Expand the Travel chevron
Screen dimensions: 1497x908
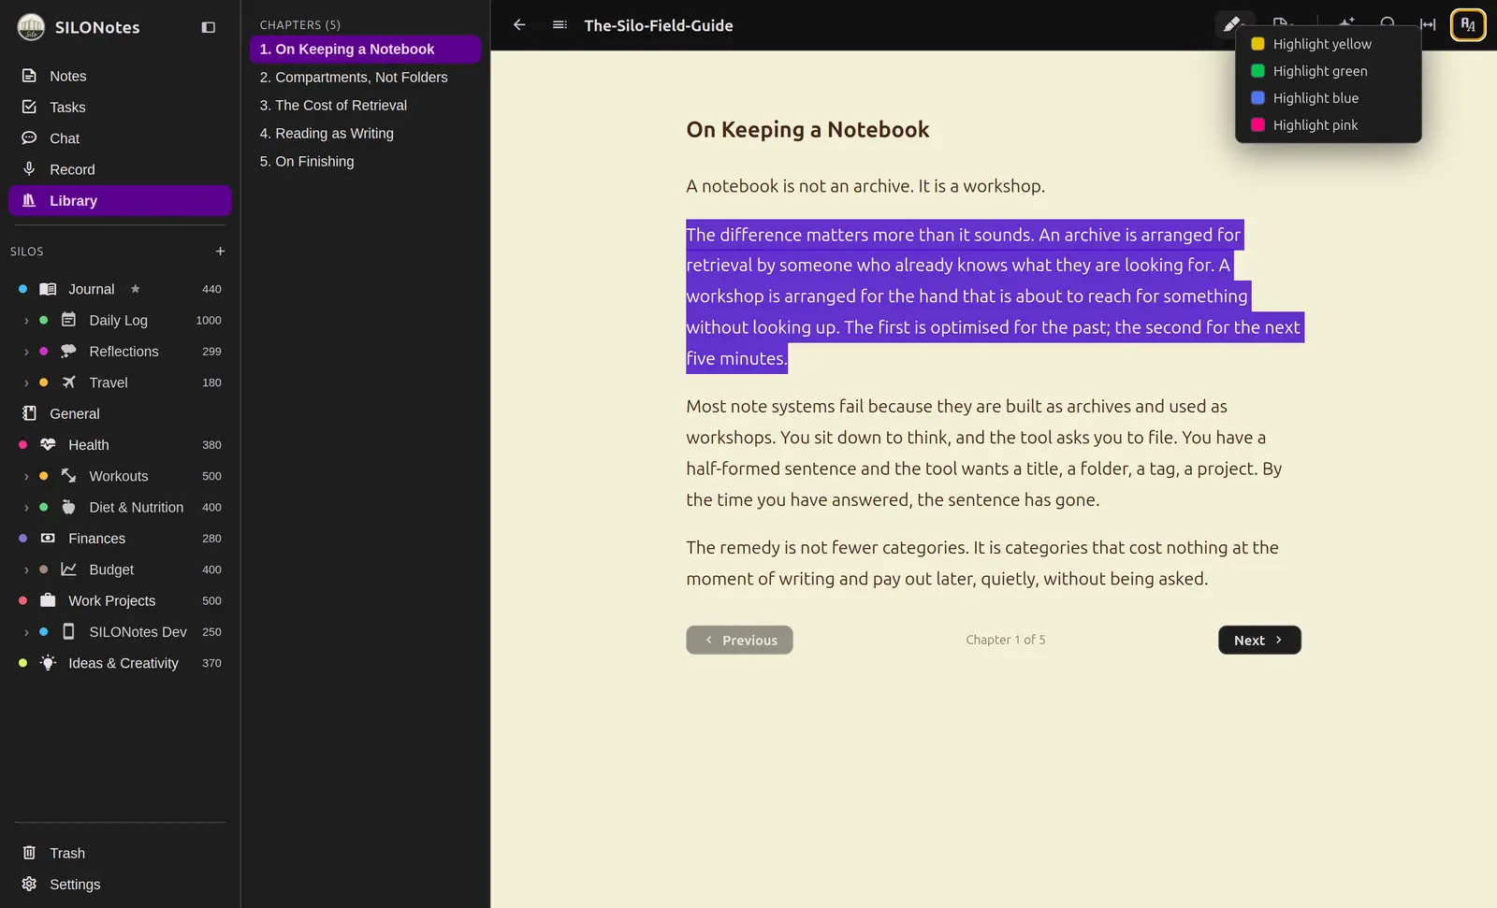click(26, 382)
